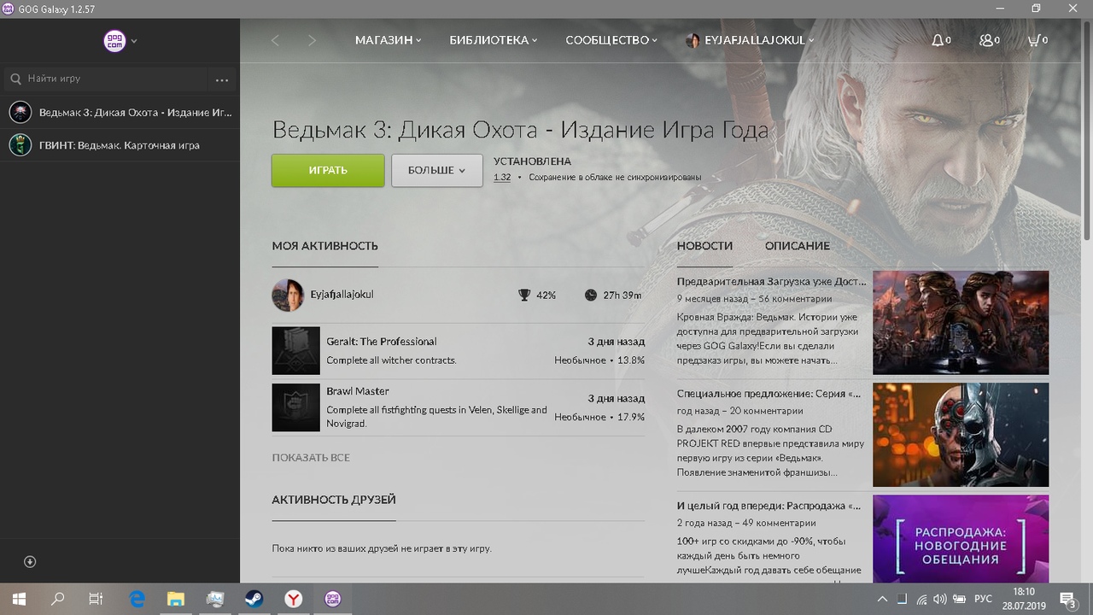This screenshot has width=1093, height=615.
Task: Switch to the НОВОСТИ tab
Action: click(704, 246)
